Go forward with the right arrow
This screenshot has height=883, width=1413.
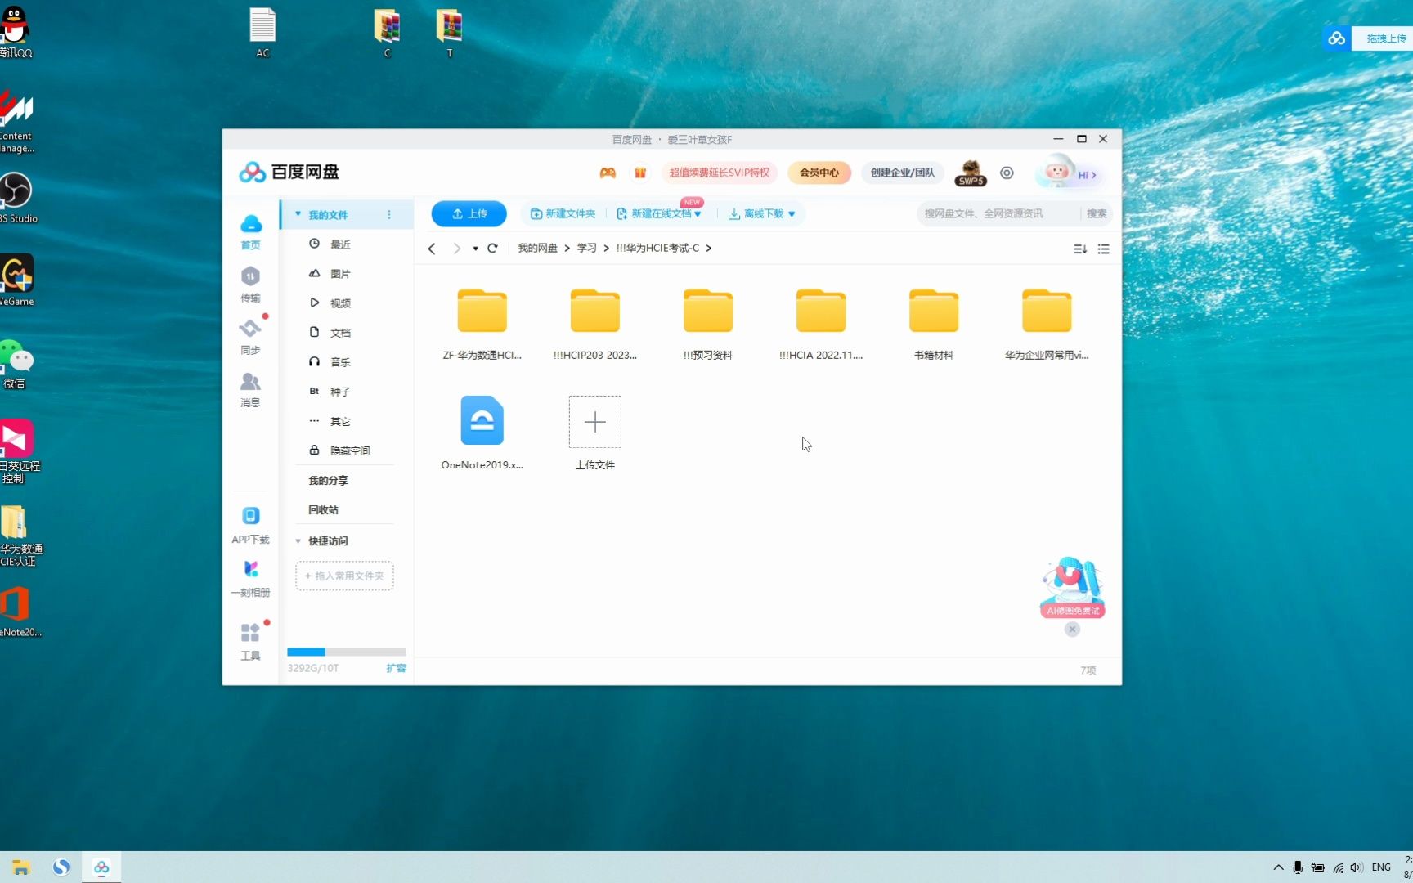coord(456,249)
